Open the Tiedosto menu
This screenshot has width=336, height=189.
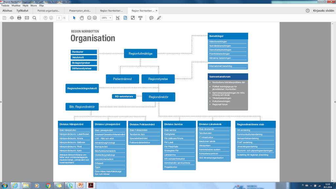pyautogui.click(x=5, y=6)
